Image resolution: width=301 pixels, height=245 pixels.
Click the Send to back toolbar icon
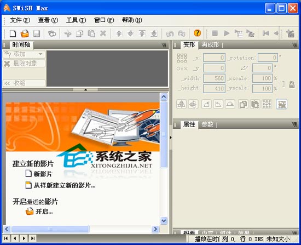(154, 33)
